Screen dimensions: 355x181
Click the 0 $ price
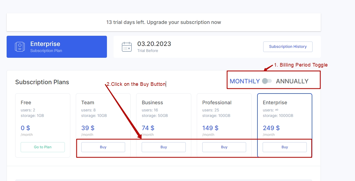click(x=25, y=128)
